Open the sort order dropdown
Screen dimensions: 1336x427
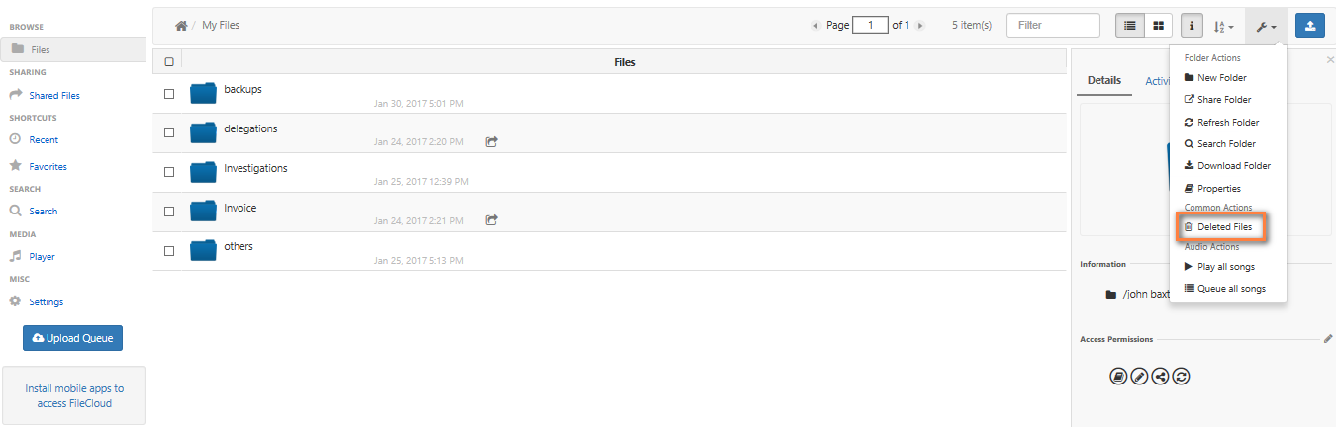pos(1224,26)
